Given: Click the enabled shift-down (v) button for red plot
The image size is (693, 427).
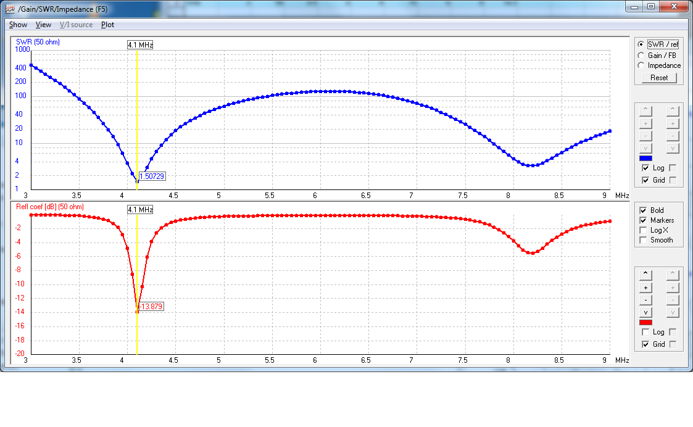Looking at the screenshot, I should pyautogui.click(x=645, y=312).
